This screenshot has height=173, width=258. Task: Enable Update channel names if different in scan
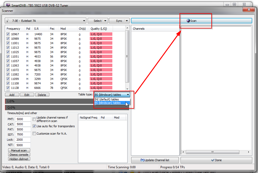tap(34, 119)
